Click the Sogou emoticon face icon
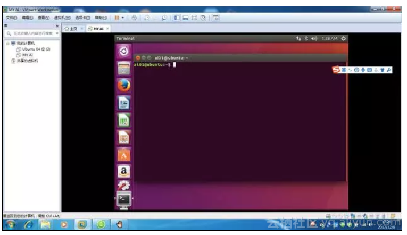 click(x=356, y=70)
